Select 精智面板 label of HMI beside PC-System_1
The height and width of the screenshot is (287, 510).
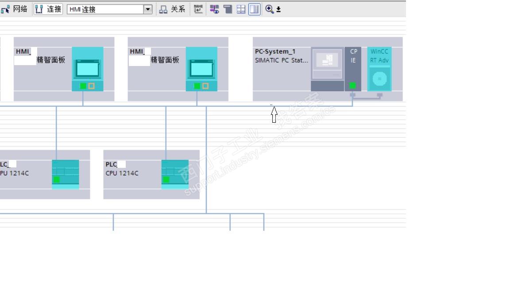pos(165,60)
